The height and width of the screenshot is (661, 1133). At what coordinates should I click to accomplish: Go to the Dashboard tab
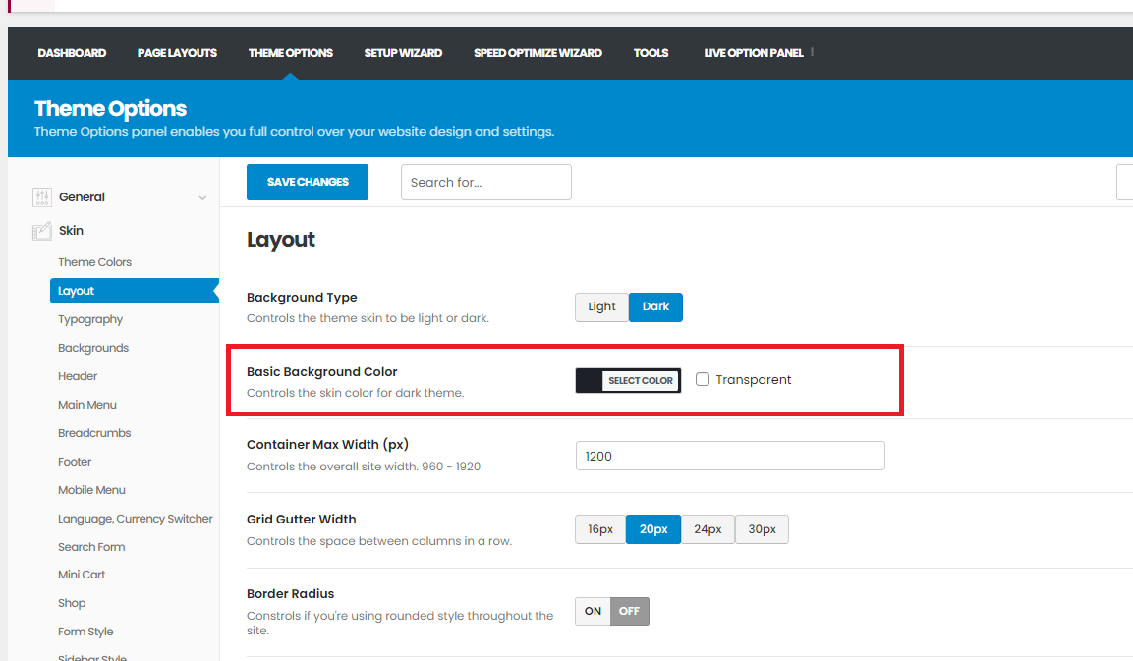click(x=72, y=53)
